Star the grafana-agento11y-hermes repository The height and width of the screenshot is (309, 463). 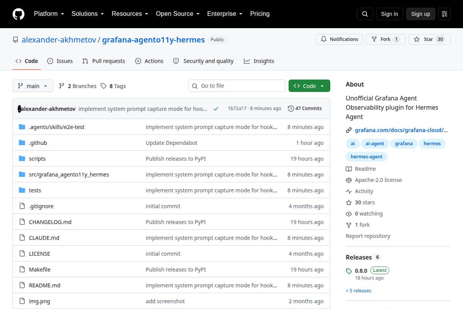429,39
